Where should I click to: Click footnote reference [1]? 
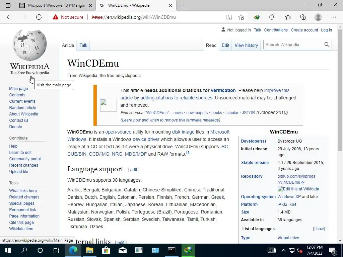(x=188, y=153)
